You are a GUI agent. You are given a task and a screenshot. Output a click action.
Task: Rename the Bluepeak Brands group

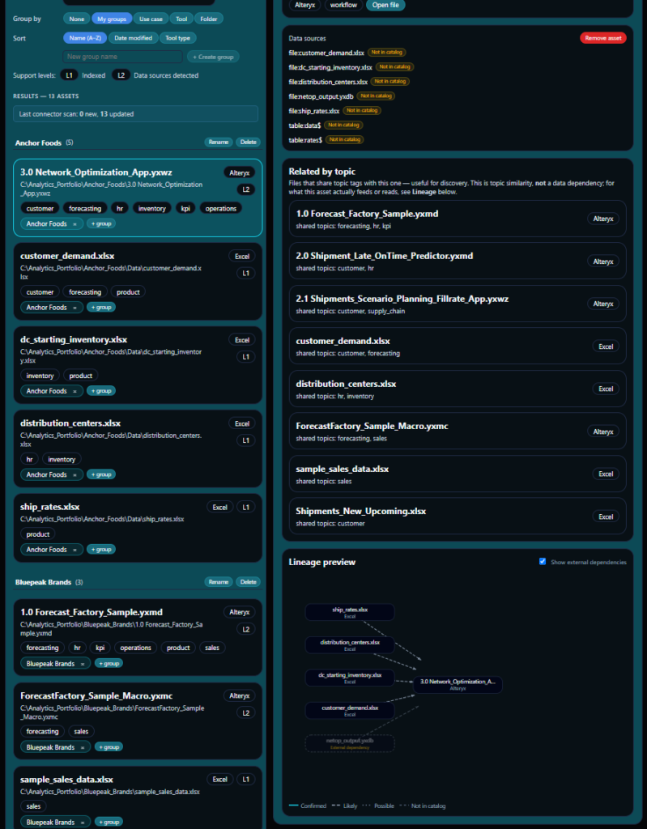click(x=219, y=582)
